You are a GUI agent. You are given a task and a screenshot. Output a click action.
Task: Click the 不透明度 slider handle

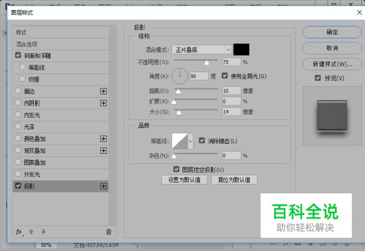pos(206,62)
